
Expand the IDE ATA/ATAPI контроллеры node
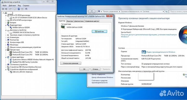[6, 20]
